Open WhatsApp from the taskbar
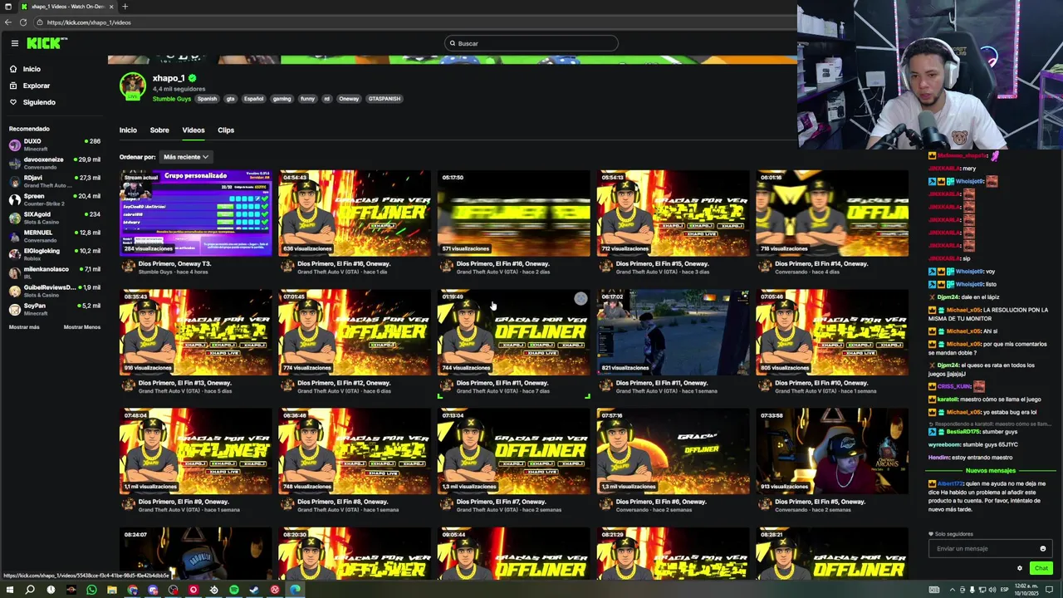Image resolution: width=1063 pixels, height=598 pixels. click(x=91, y=590)
